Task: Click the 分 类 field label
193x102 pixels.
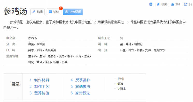Action: pos(11,44)
